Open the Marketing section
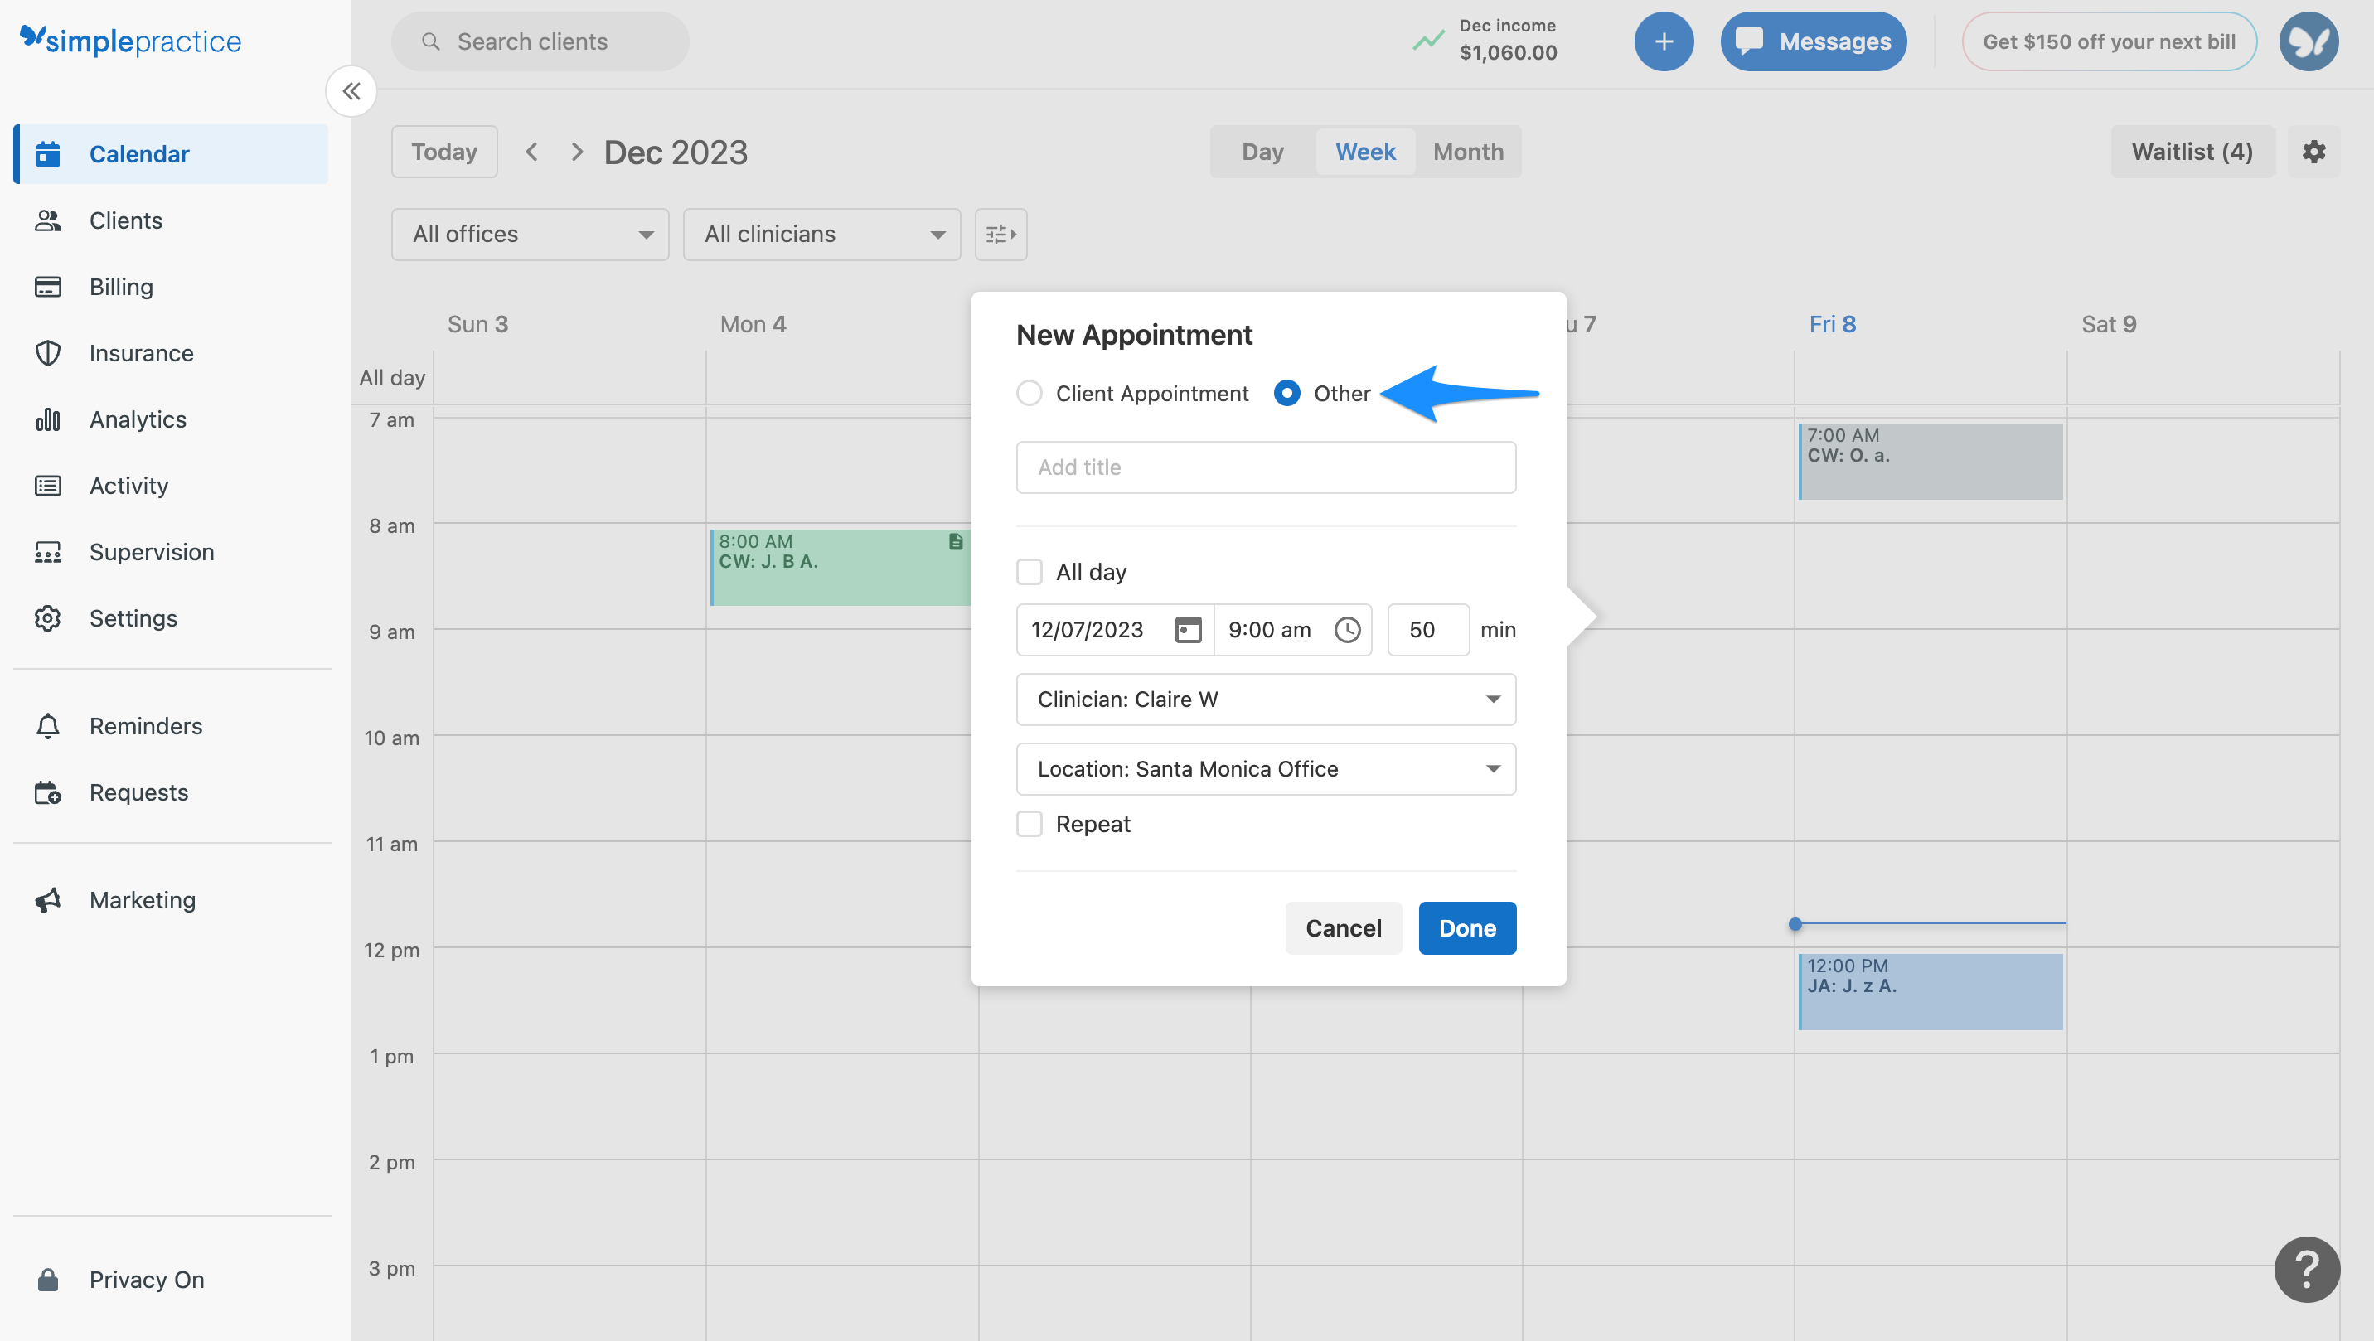The image size is (2374, 1341). pos(143,899)
